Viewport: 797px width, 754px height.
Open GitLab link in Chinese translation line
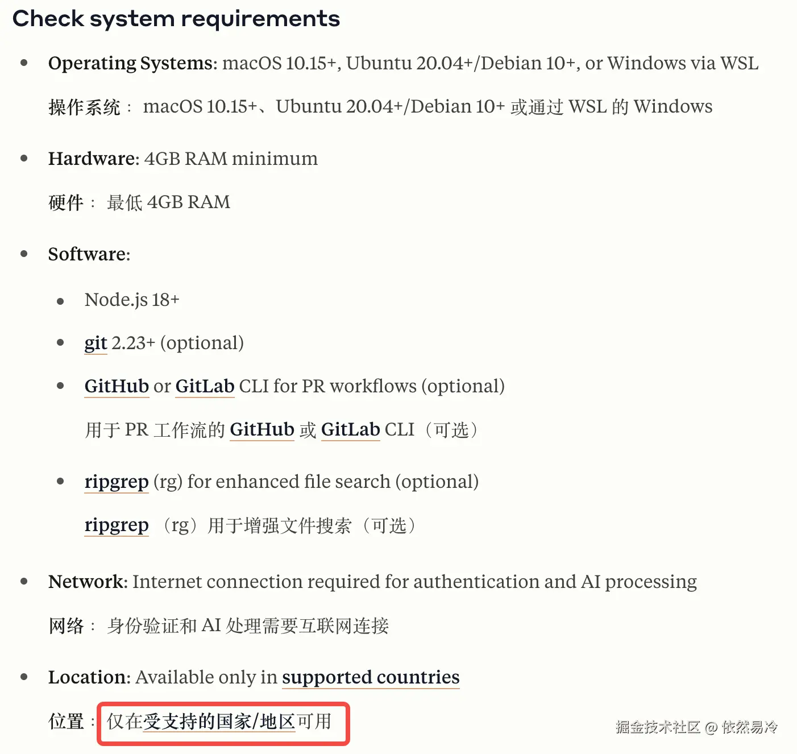(x=350, y=430)
